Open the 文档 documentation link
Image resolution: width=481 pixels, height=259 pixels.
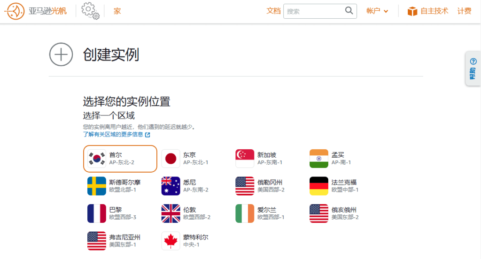pos(273,11)
